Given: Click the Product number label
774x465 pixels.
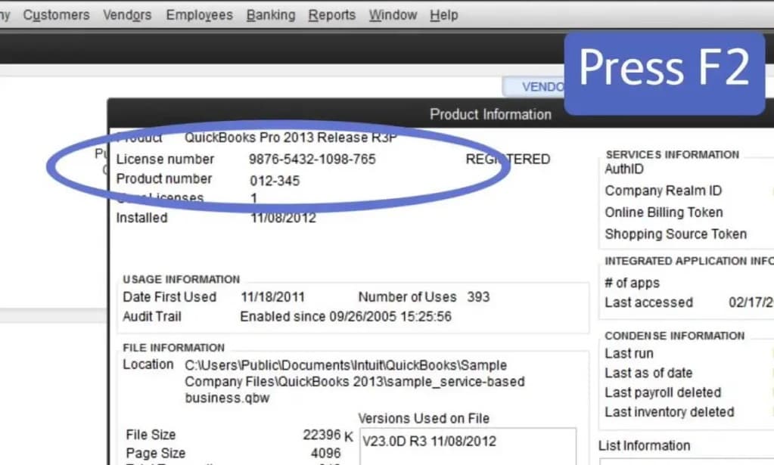Looking at the screenshot, I should point(164,179).
